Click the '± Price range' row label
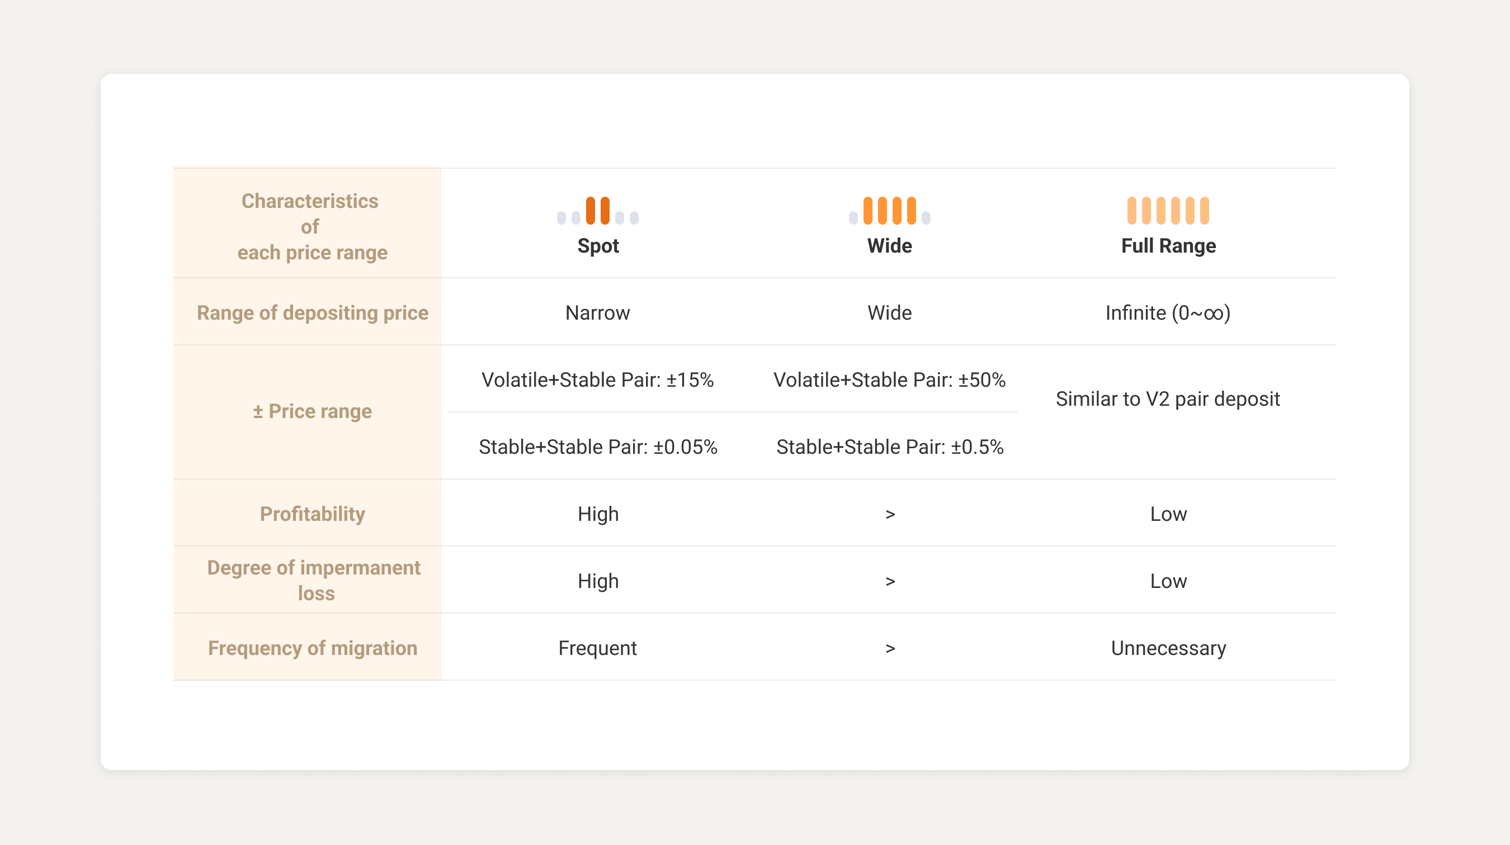 pos(313,411)
